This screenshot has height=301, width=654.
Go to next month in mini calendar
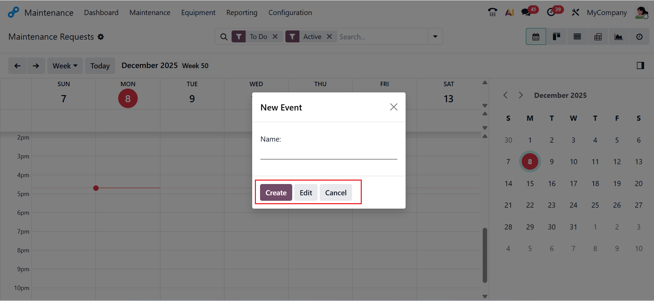click(x=521, y=95)
